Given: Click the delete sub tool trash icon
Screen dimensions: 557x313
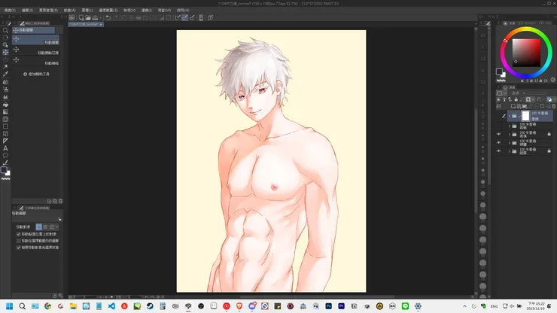Looking at the screenshot, I should pyautogui.click(x=61, y=201).
